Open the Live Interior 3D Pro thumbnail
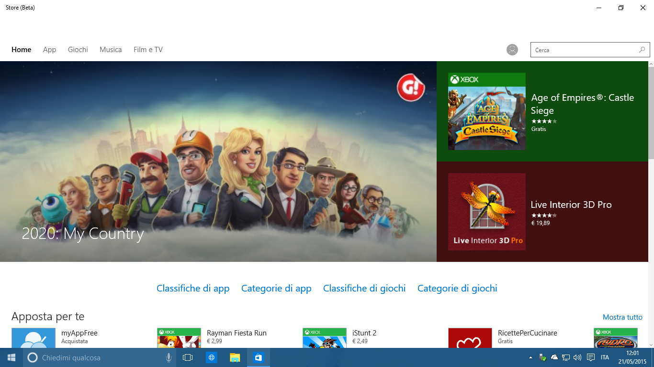This screenshot has width=654, height=367. [x=486, y=212]
